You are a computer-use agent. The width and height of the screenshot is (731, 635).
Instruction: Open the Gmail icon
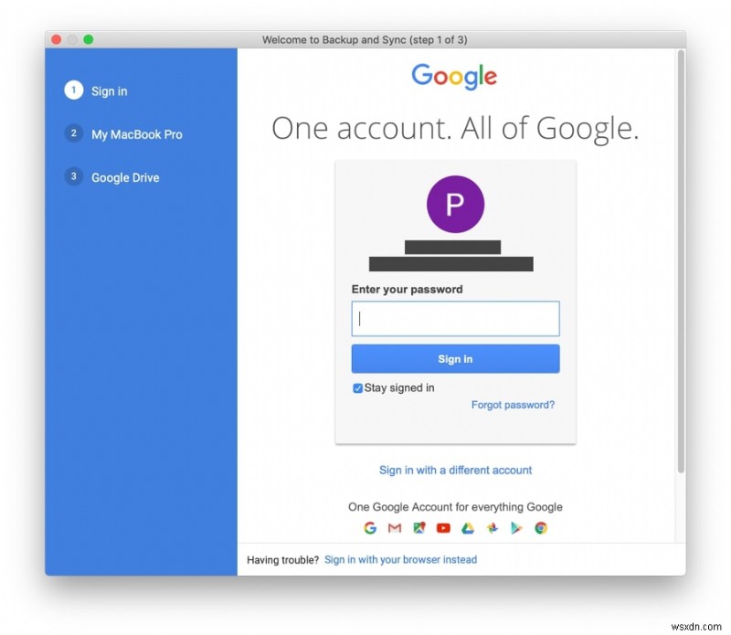coord(394,528)
